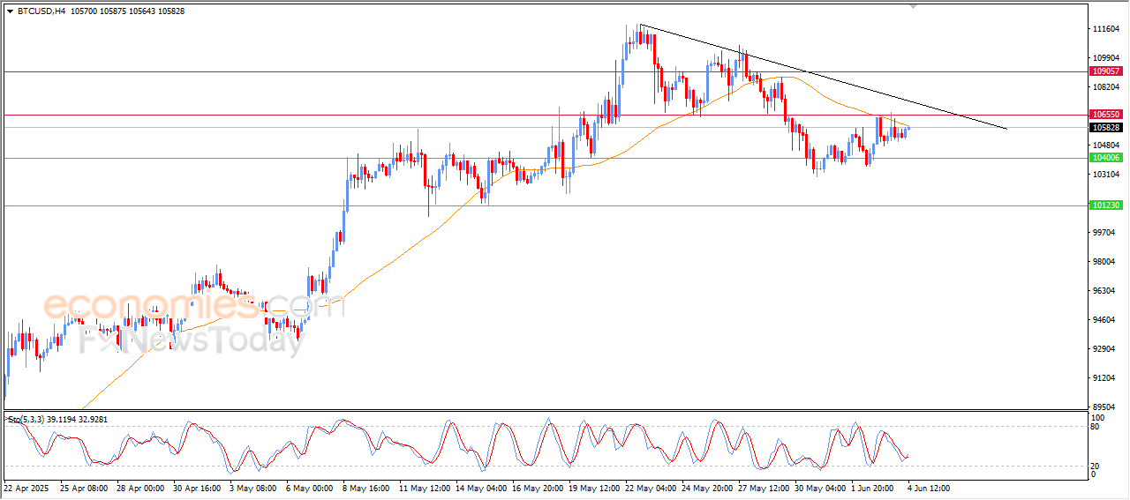Click the 14 May 04:00 time label
1130x500 pixels.
[480, 488]
